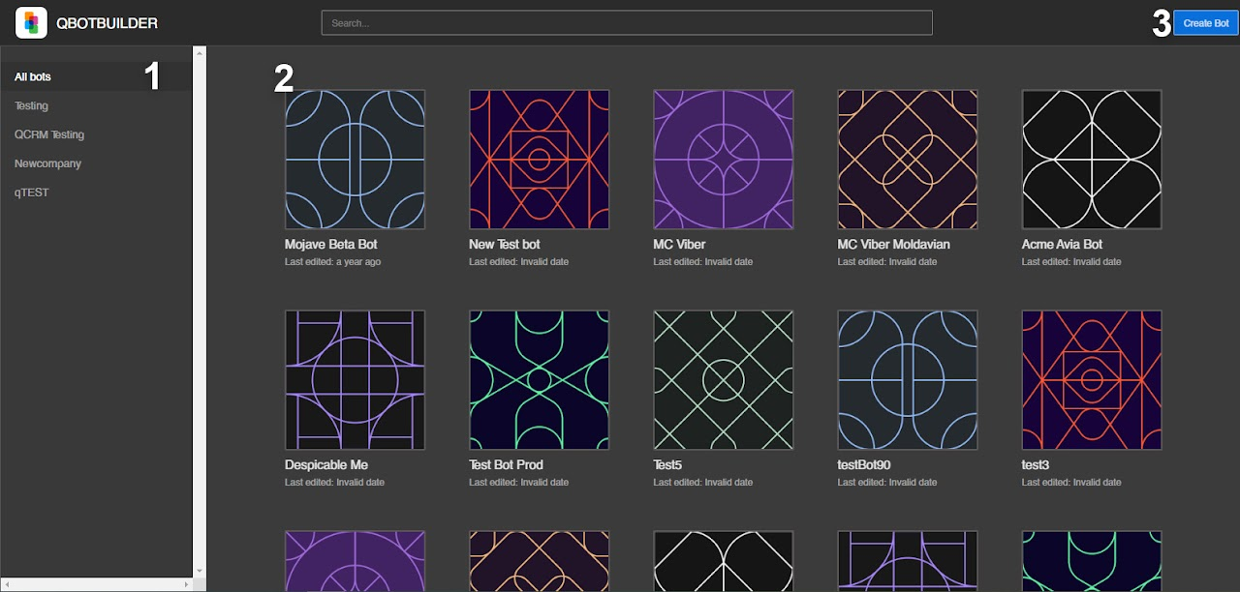
Task: Open the test3 bot thumbnail
Action: point(1091,380)
